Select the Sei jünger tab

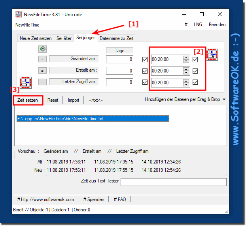click(86, 38)
